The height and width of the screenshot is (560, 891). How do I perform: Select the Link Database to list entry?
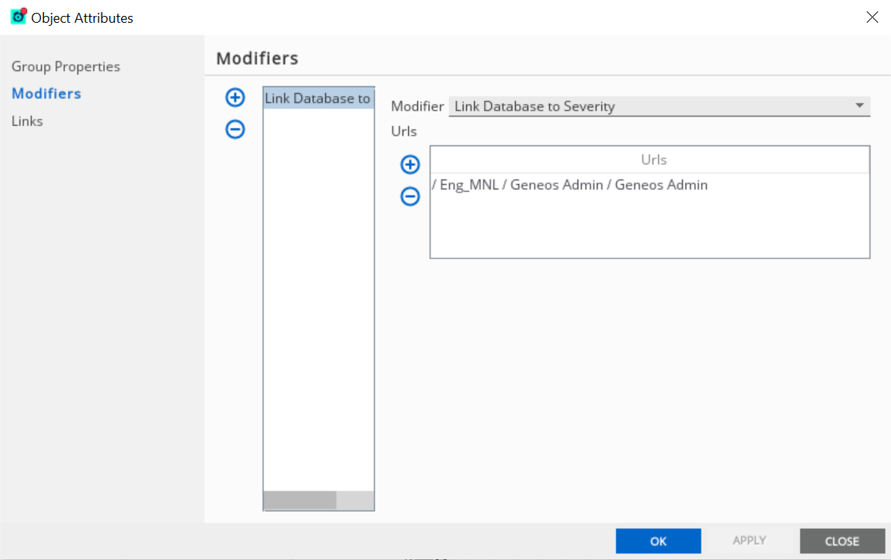click(x=318, y=99)
